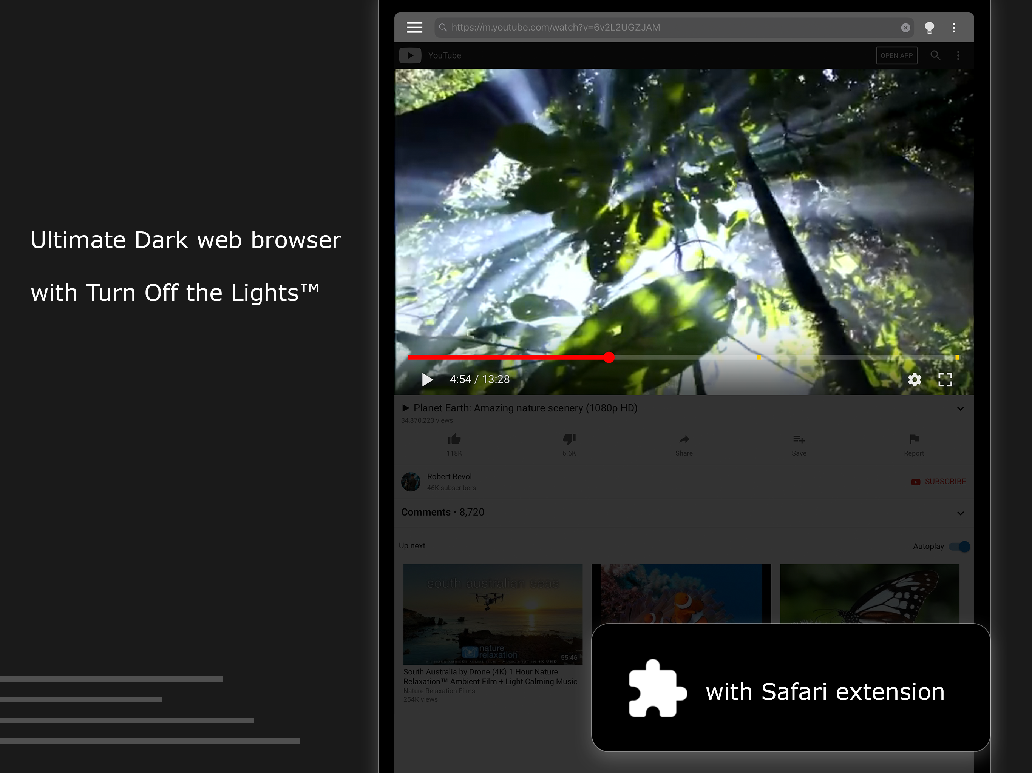Open South Australia by Drone video title

point(490,676)
